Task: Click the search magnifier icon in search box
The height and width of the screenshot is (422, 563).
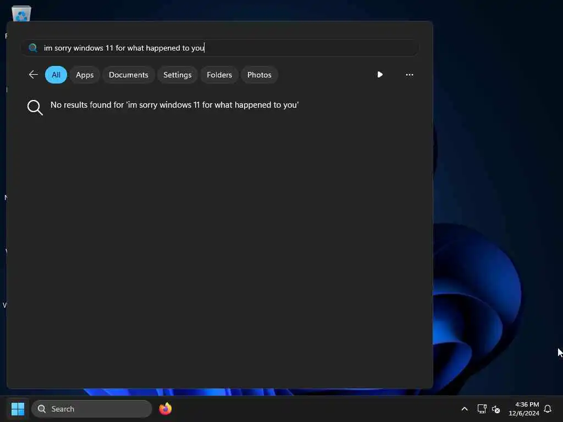Action: (33, 48)
